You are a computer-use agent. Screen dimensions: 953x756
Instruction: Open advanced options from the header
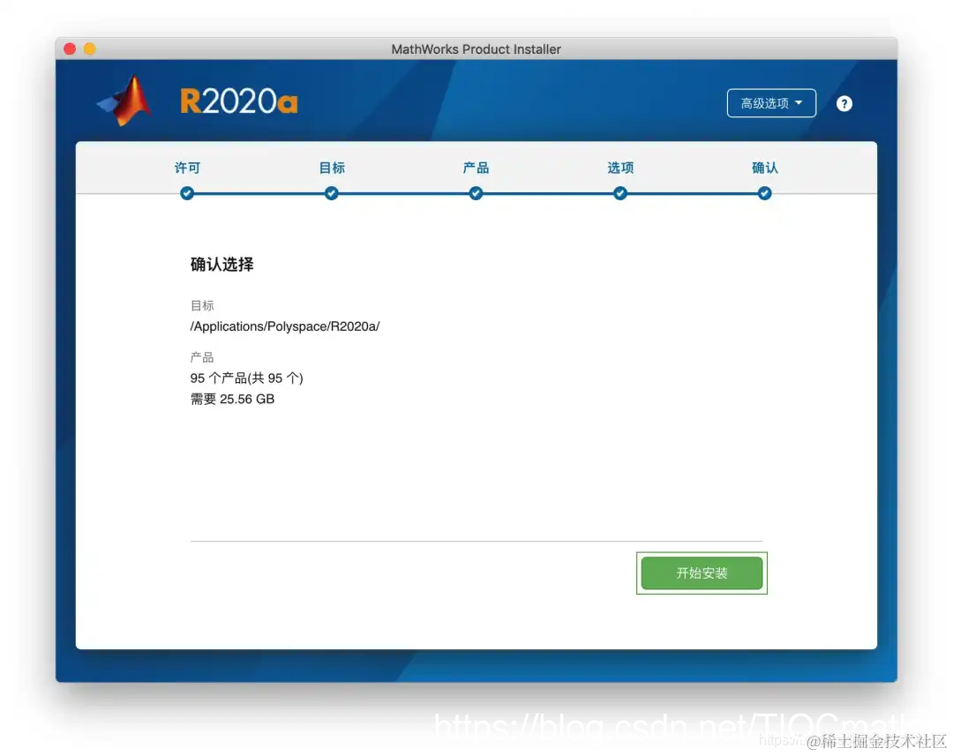click(x=771, y=103)
